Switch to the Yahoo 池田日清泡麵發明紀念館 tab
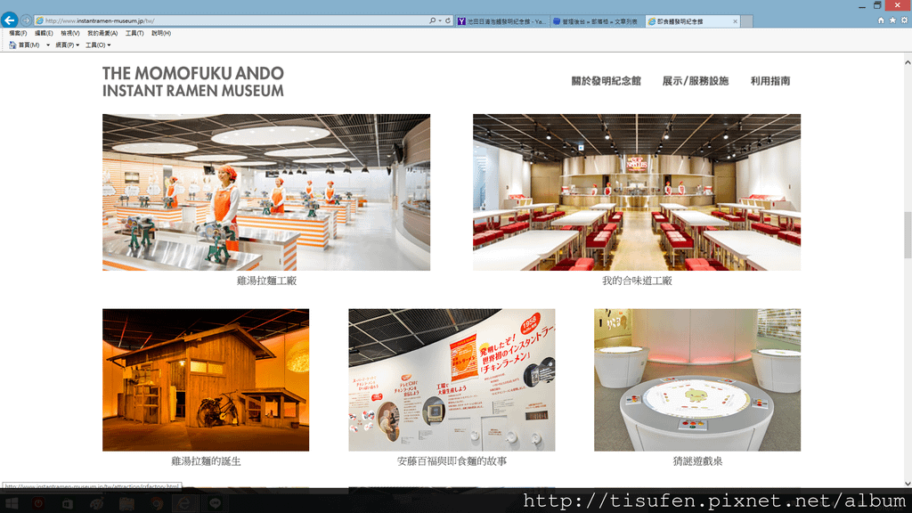Viewport: 912px width, 513px height. click(x=501, y=21)
